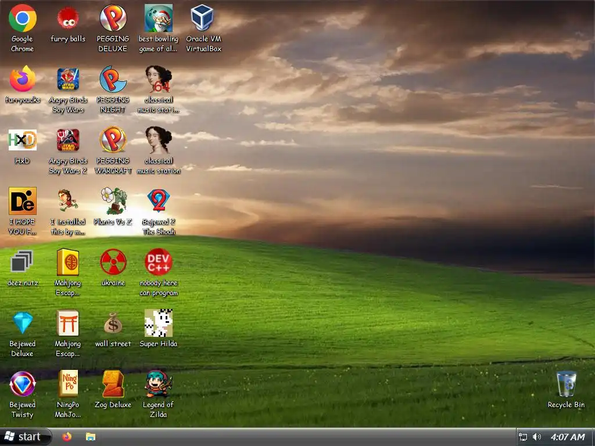Click the I installed this by m... icon
Image resolution: width=595 pixels, height=446 pixels.
(x=68, y=200)
